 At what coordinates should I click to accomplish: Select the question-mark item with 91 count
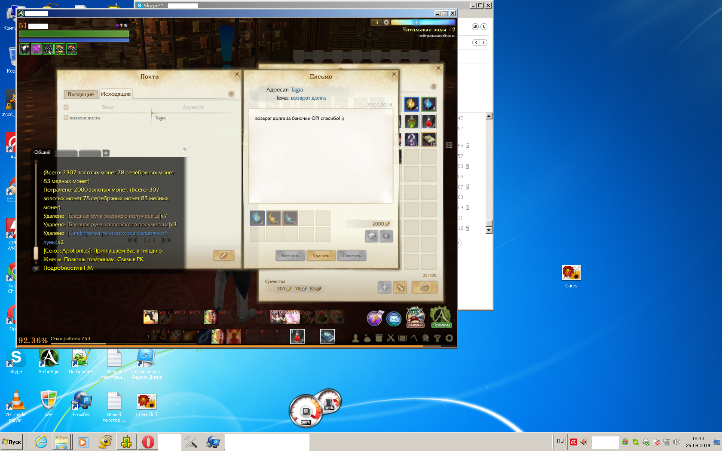412,139
